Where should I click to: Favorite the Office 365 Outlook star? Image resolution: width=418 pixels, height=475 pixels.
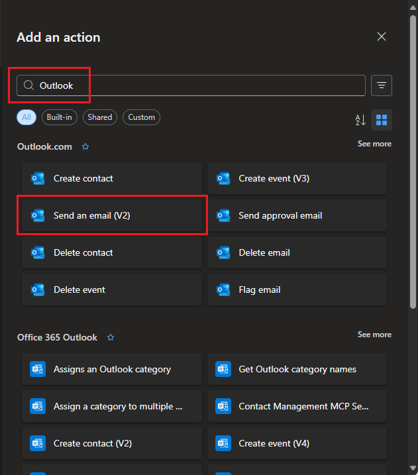[x=111, y=337]
